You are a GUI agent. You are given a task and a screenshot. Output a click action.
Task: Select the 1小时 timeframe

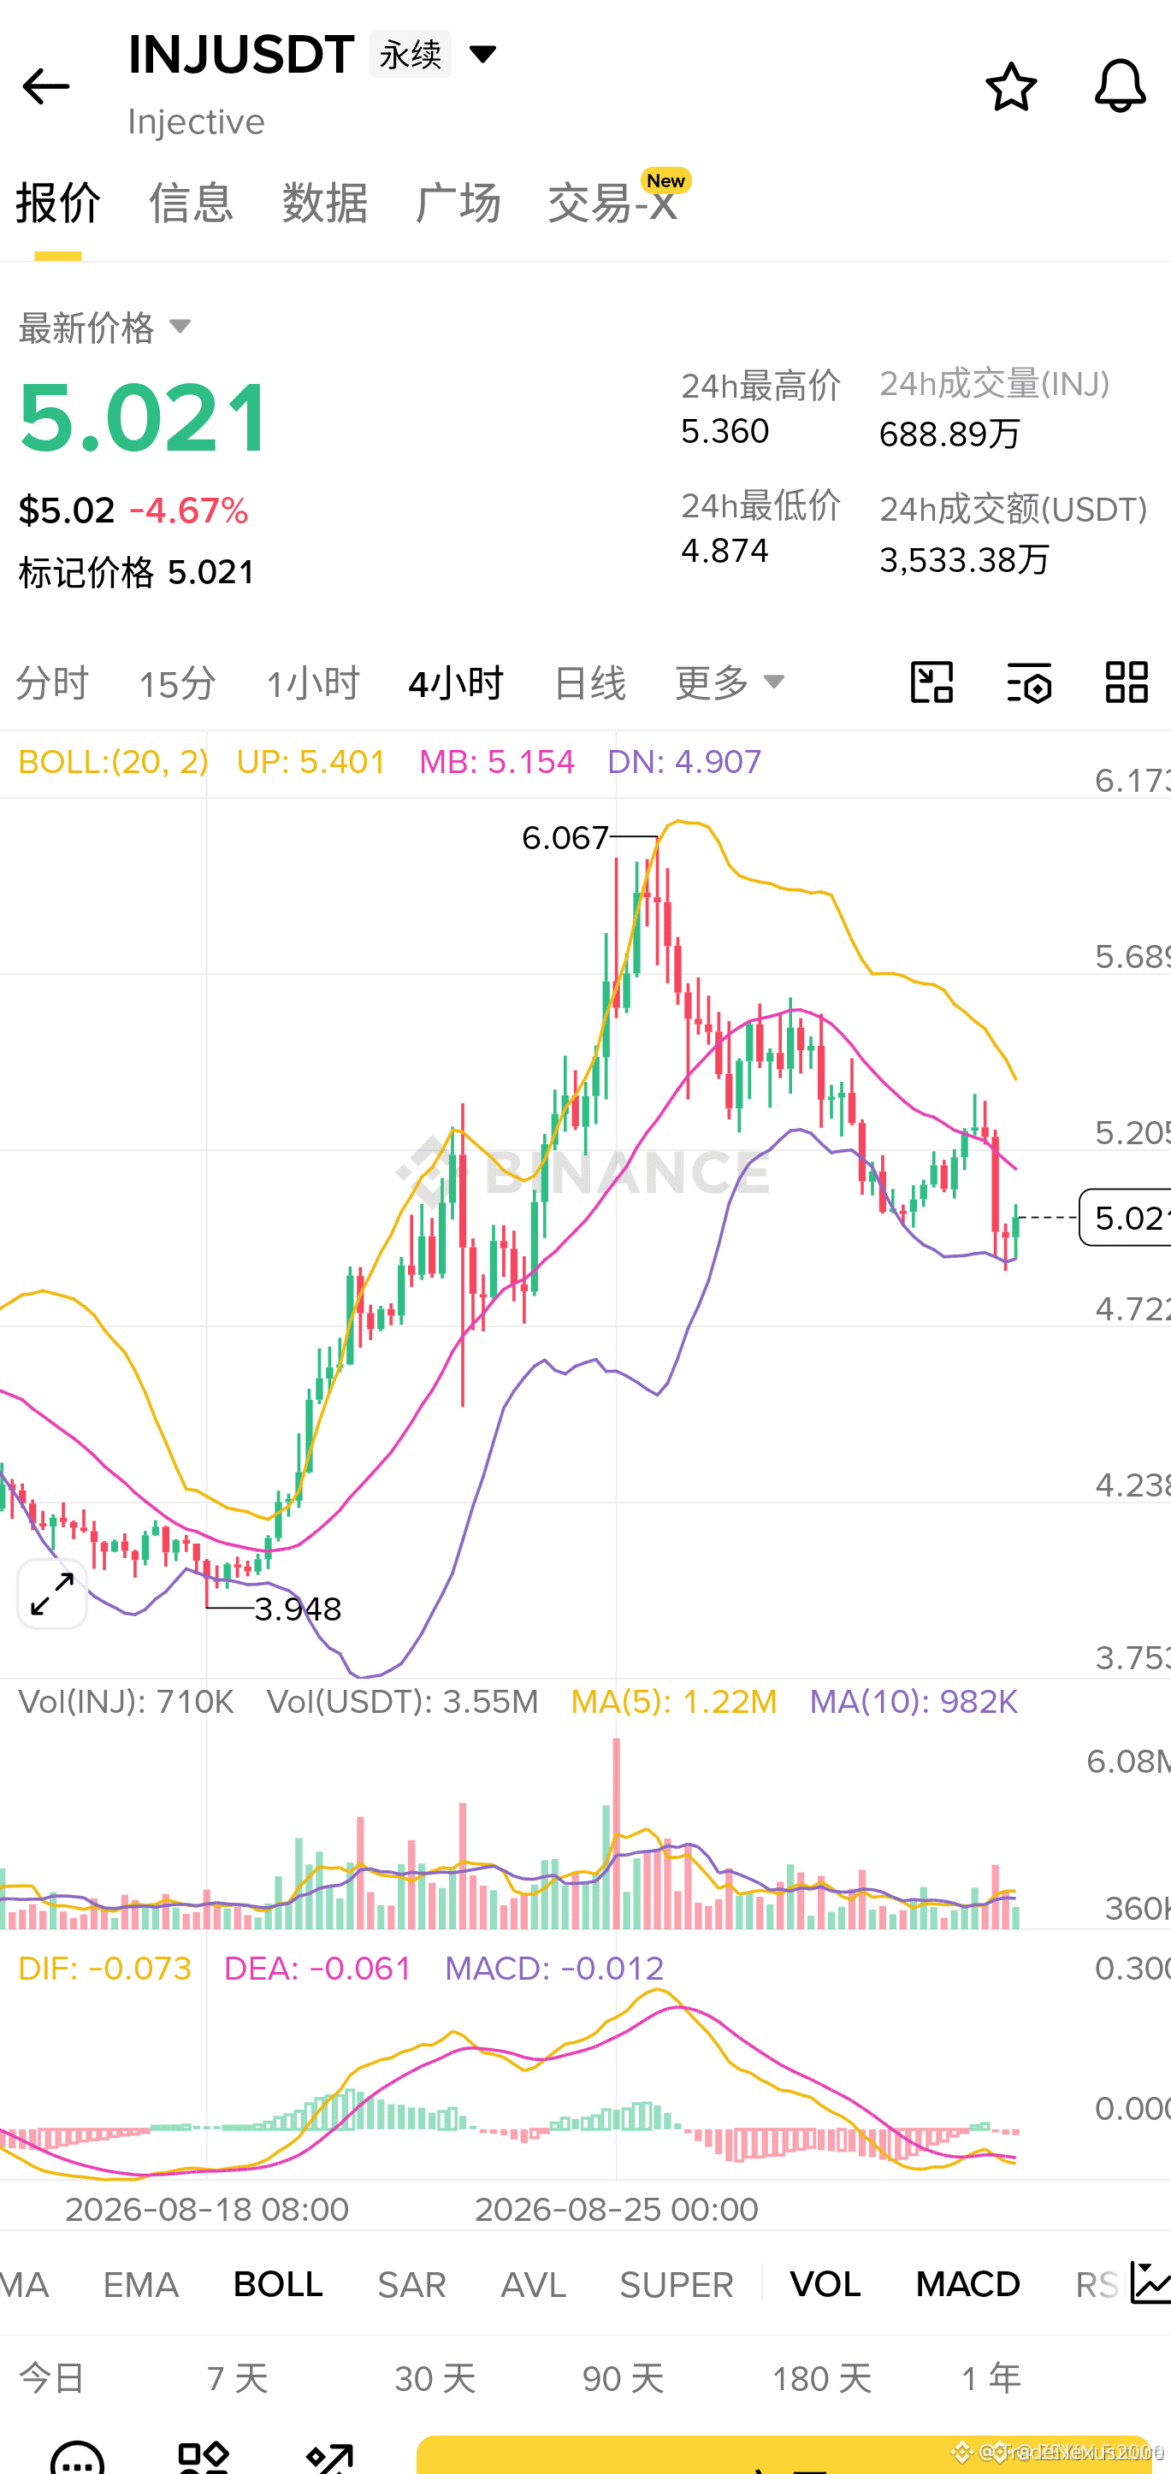pyautogui.click(x=312, y=682)
